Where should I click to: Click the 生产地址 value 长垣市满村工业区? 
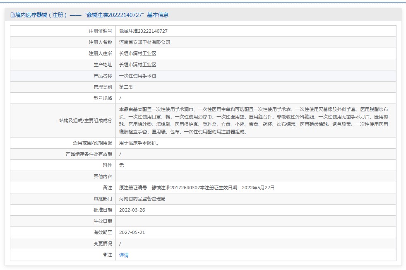tap(137, 65)
